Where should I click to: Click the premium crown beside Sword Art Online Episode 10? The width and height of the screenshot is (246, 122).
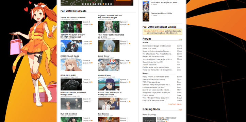92,24
